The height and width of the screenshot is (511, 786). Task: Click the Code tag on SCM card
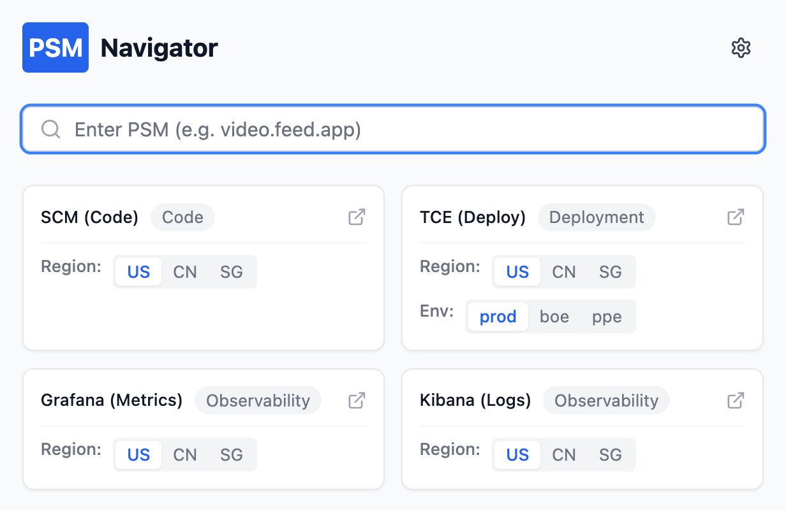tap(182, 217)
